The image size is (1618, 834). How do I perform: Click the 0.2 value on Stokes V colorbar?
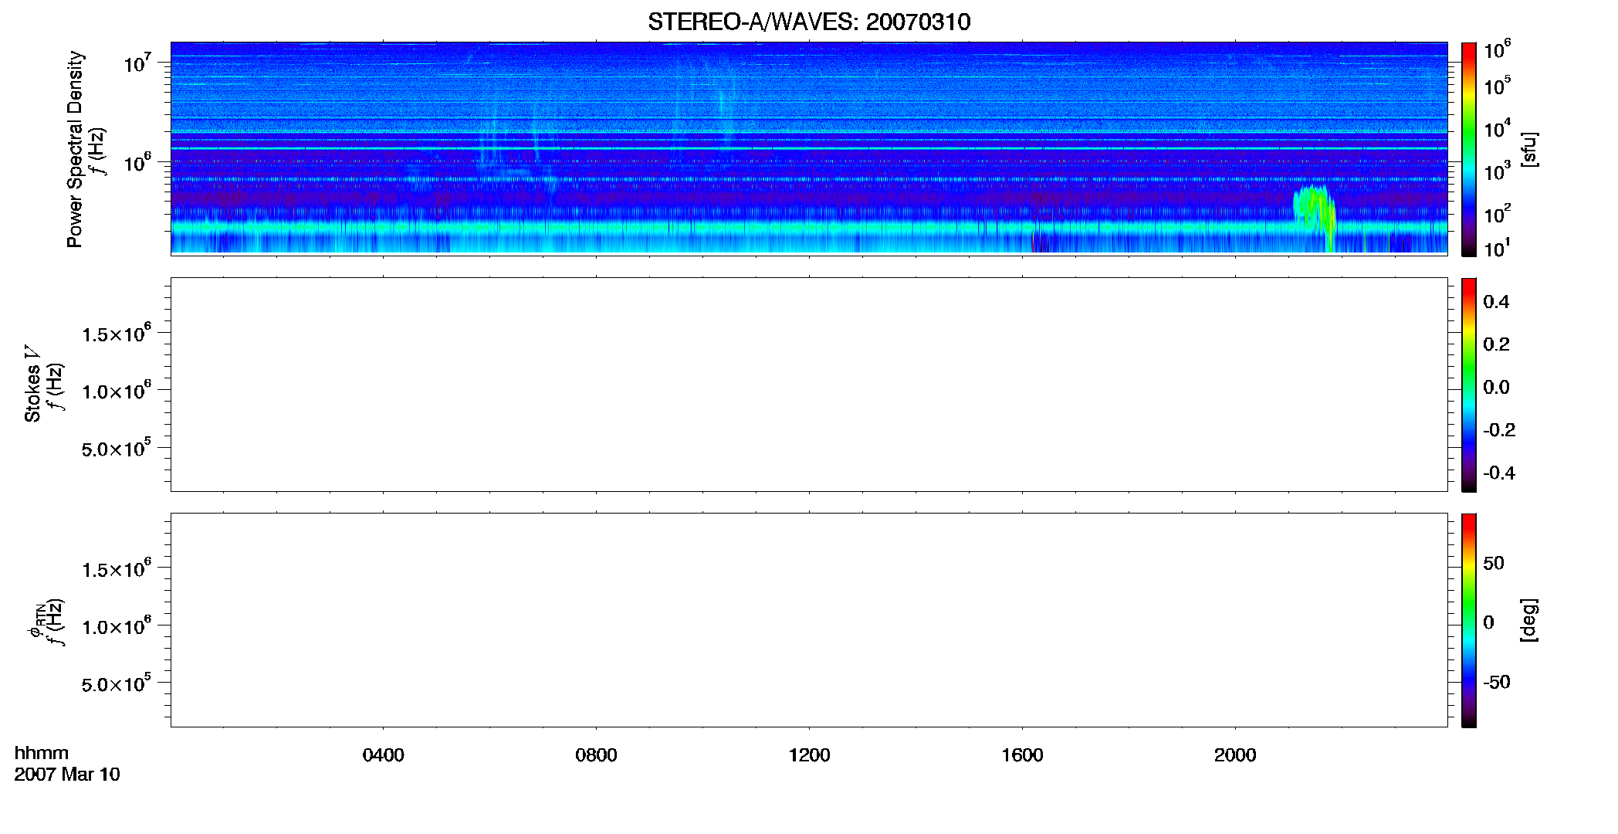(1496, 344)
